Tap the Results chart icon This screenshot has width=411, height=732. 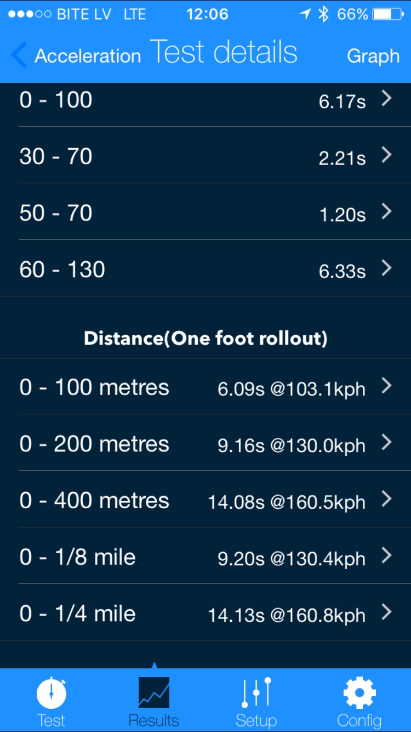coord(154,692)
